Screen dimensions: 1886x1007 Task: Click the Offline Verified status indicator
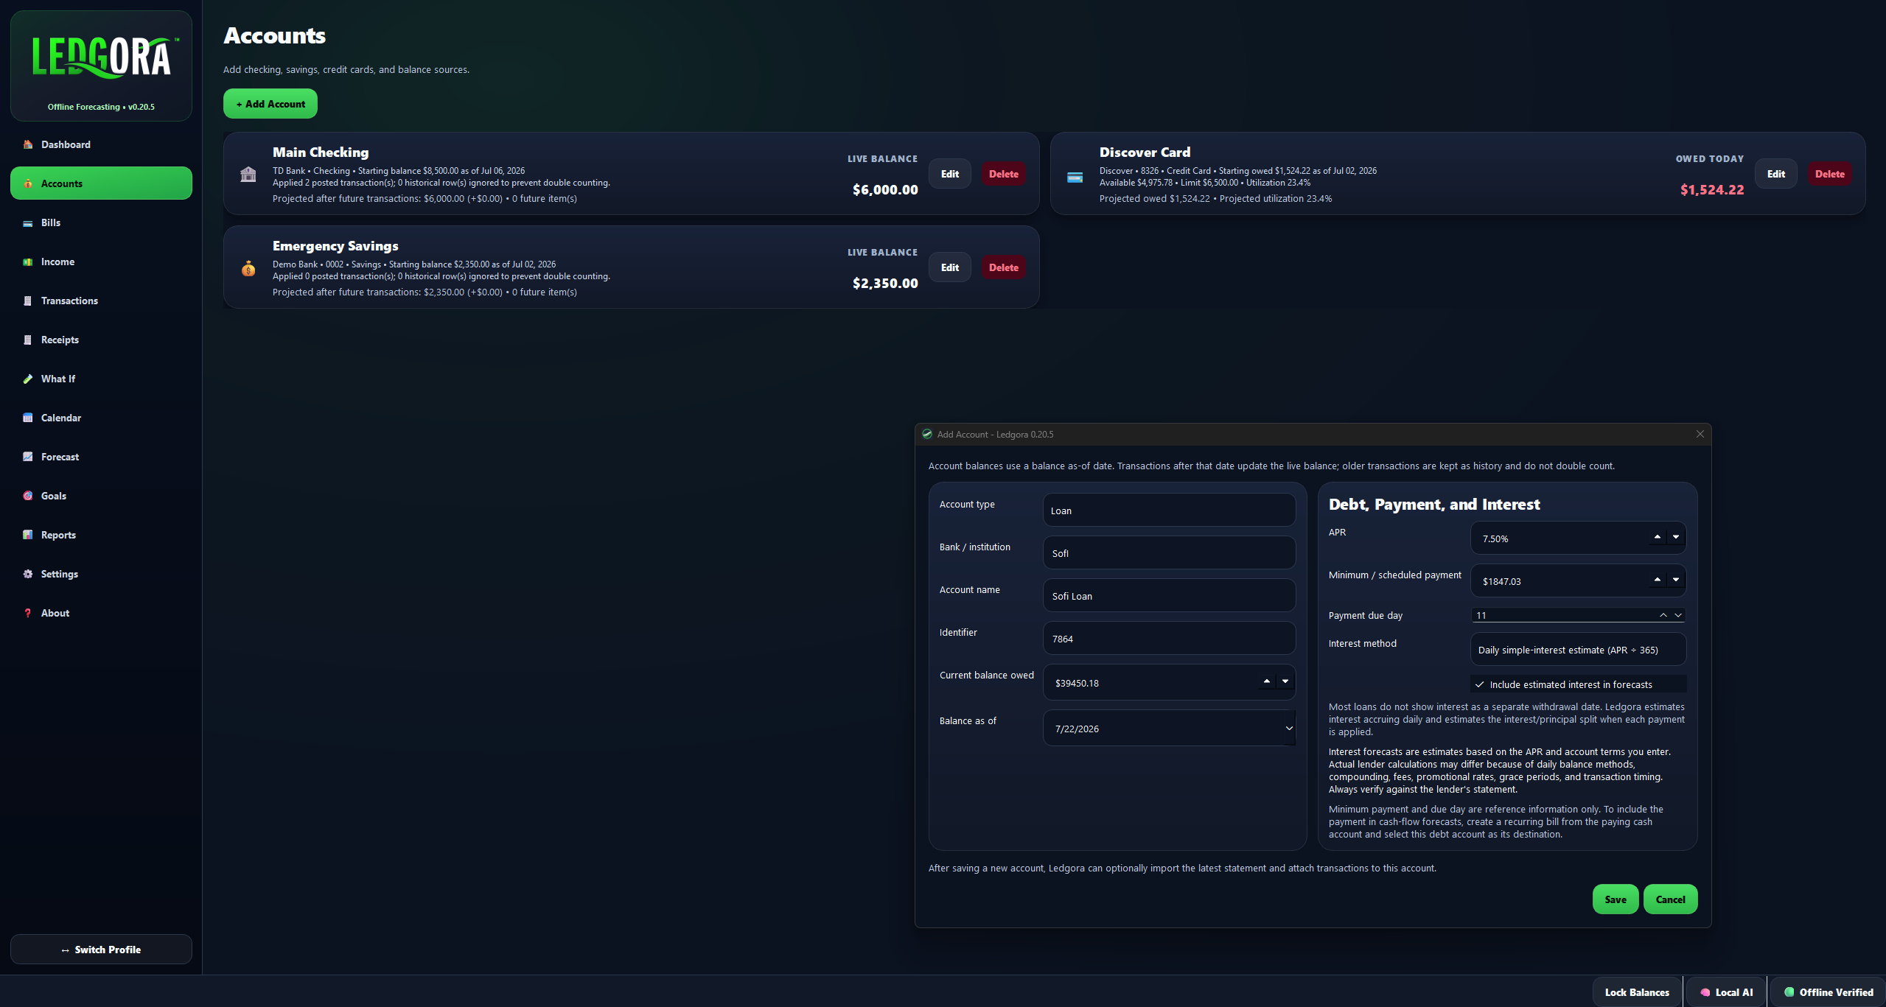[1829, 992]
